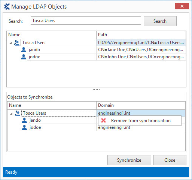Click the red X remove icon in context menu

click(104, 121)
